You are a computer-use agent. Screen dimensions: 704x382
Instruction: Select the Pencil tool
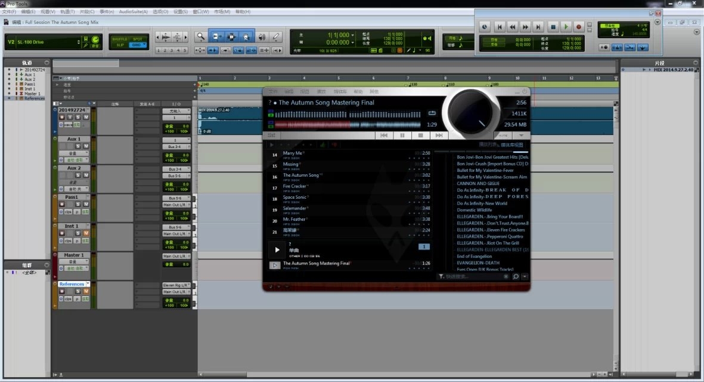point(276,37)
